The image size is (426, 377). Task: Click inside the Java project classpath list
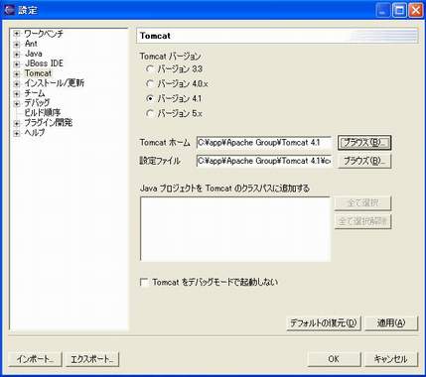(235, 229)
